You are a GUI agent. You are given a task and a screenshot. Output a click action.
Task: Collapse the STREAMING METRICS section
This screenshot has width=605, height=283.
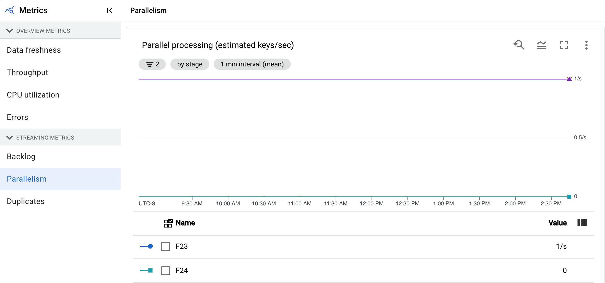(10, 138)
